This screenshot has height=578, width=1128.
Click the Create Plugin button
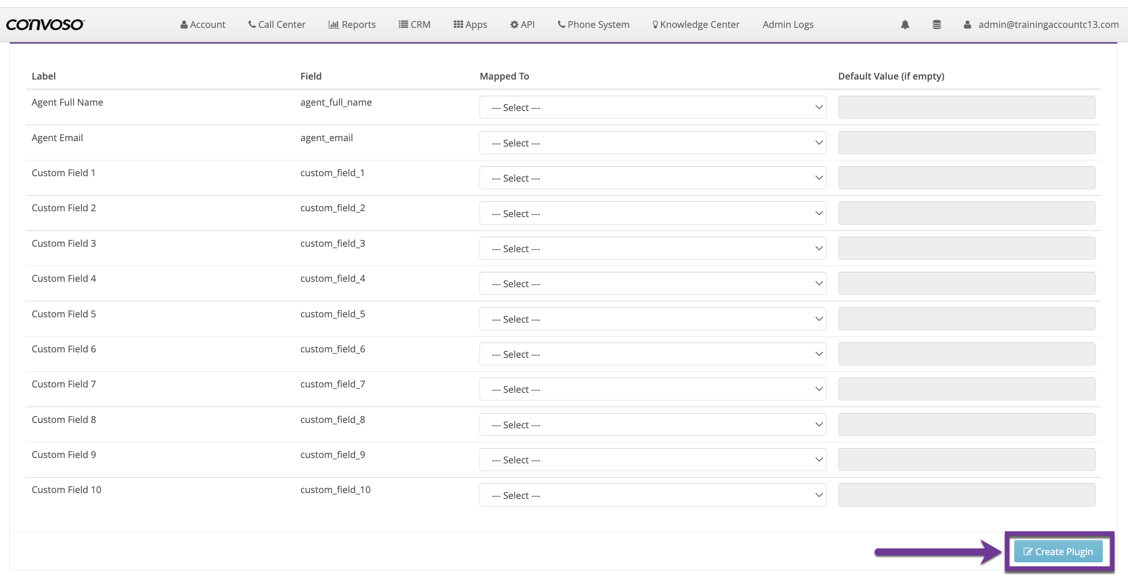(1058, 551)
